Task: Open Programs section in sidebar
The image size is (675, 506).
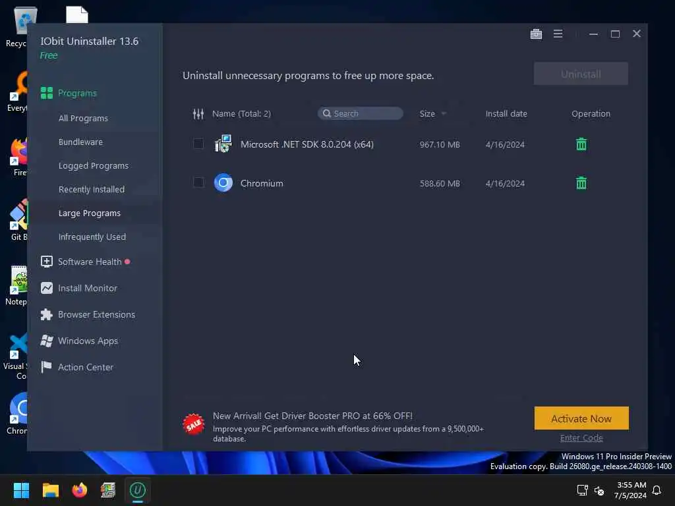Action: click(78, 93)
